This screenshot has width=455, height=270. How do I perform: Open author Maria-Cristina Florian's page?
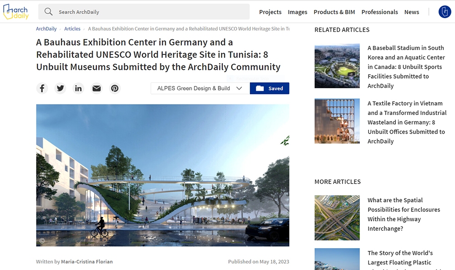pyautogui.click(x=86, y=261)
